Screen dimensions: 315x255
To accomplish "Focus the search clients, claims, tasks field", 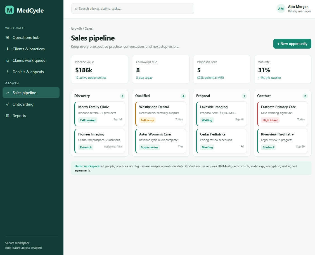I will point(132,9).
